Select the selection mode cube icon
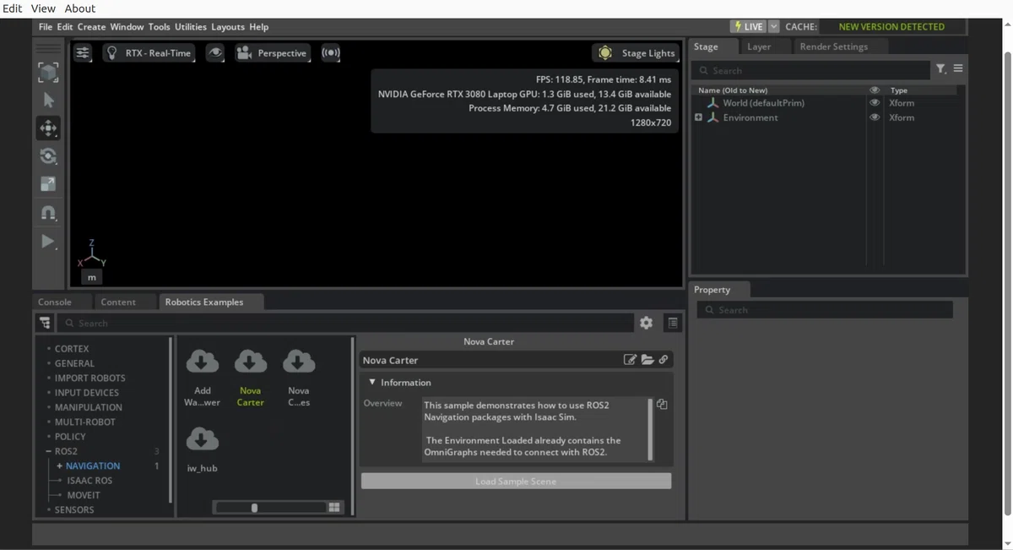 tap(48, 73)
